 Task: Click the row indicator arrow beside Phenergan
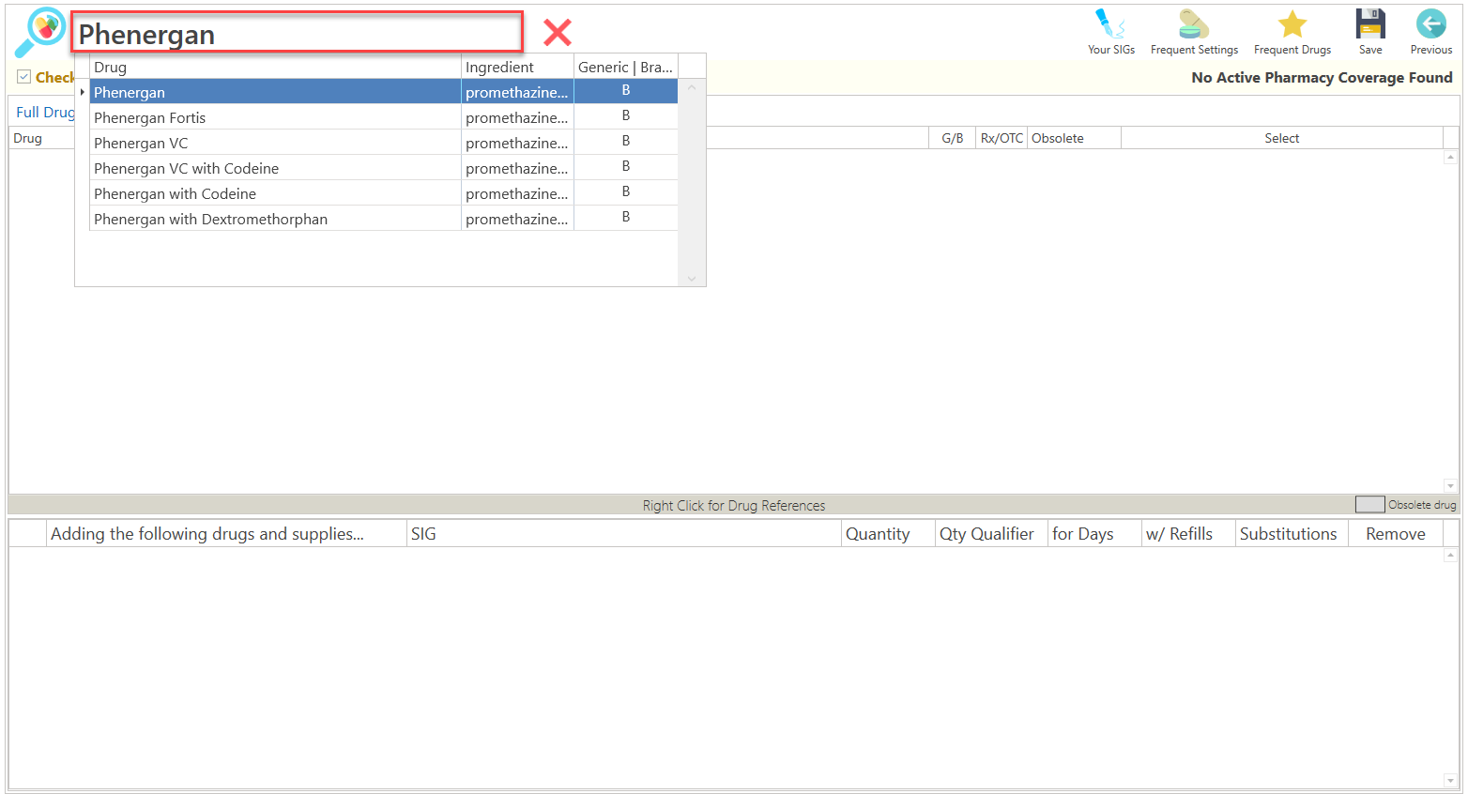pos(83,92)
